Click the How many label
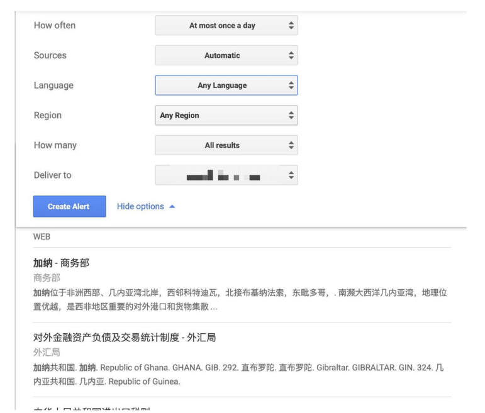The width and height of the screenshot is (485, 413). [x=55, y=145]
